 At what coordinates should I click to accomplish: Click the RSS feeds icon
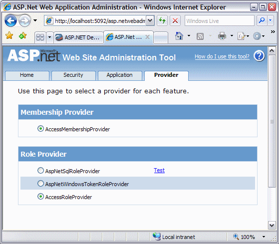(x=200, y=36)
